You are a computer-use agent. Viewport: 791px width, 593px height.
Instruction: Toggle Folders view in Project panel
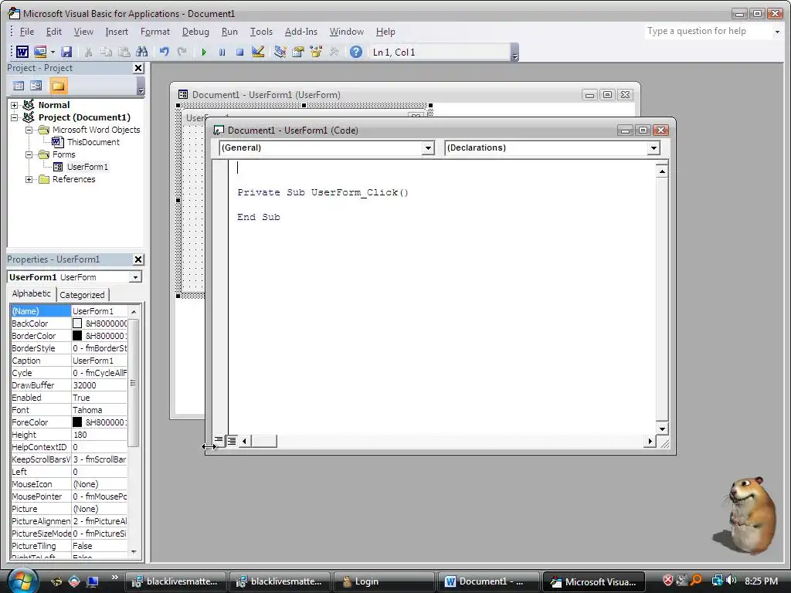(x=58, y=86)
